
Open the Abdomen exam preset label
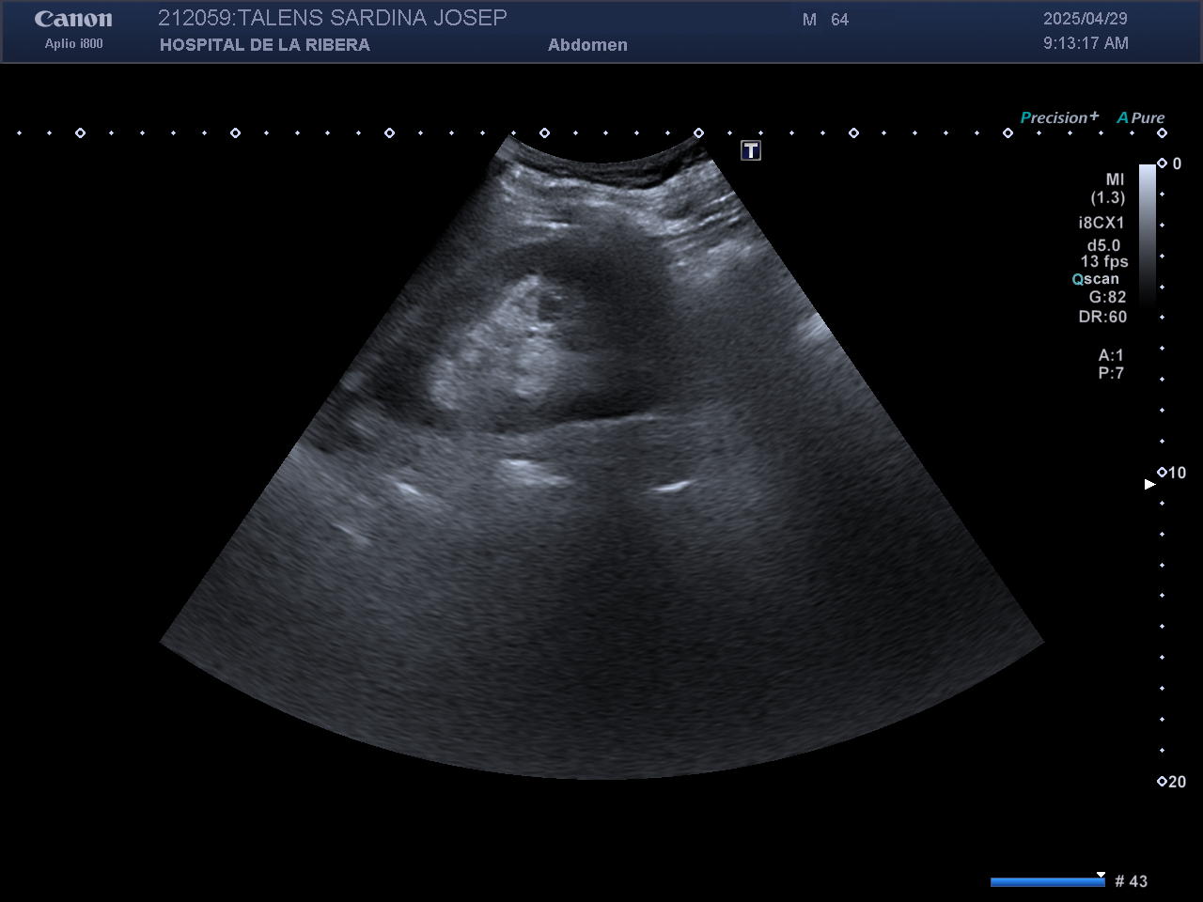pyautogui.click(x=587, y=44)
